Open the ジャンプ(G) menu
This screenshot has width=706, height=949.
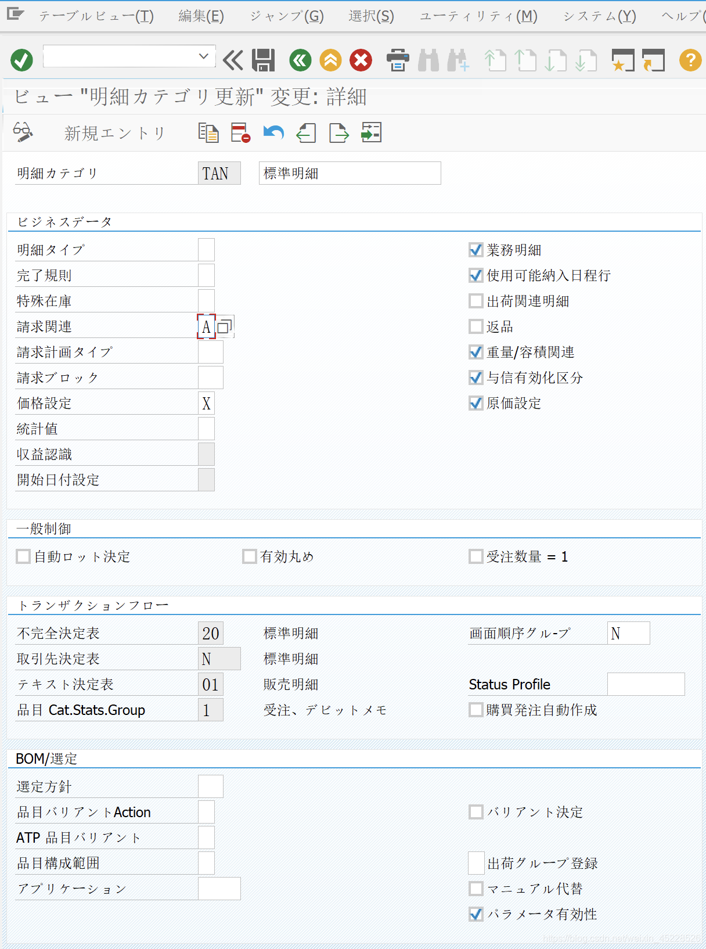pos(287,16)
